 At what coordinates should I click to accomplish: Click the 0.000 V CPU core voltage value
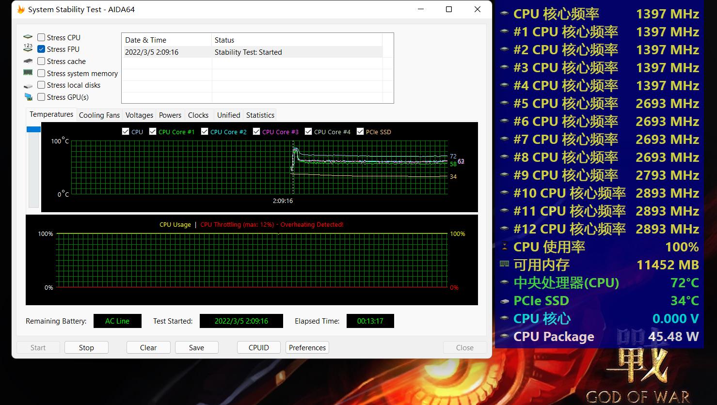pos(676,319)
